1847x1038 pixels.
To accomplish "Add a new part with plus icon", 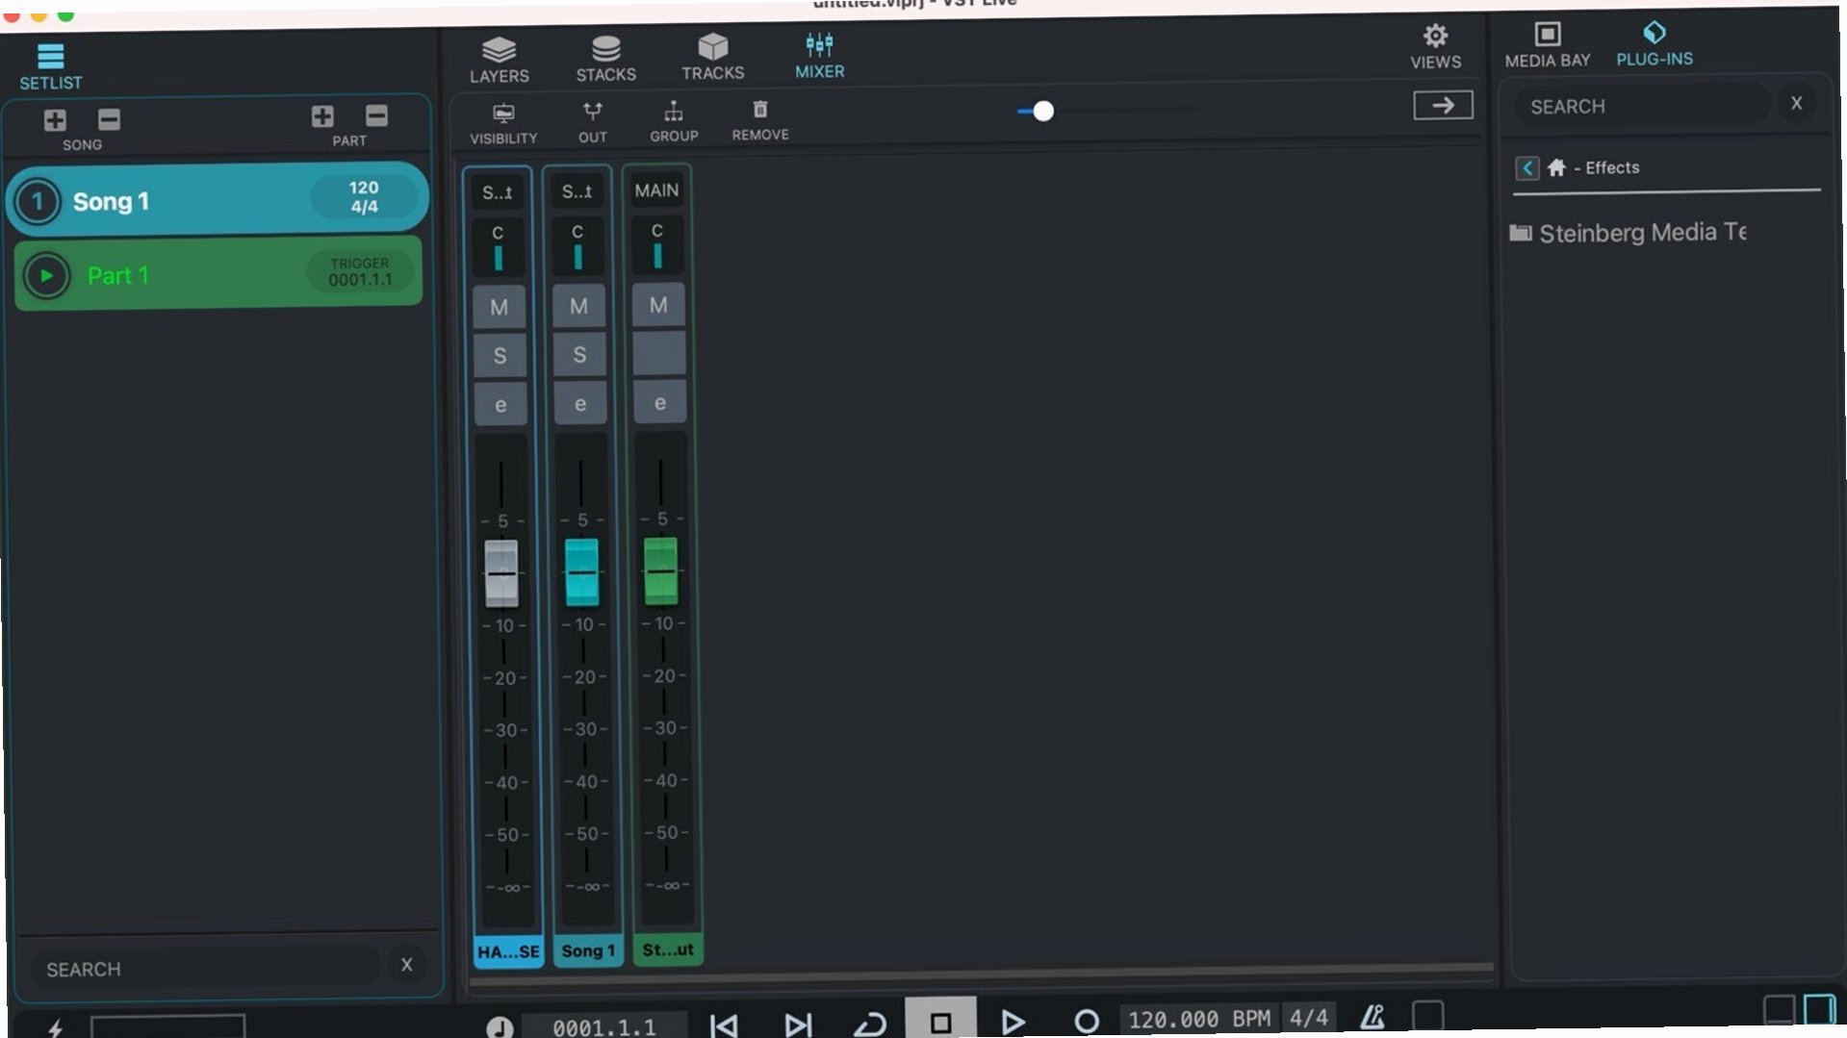I will pos(322,116).
